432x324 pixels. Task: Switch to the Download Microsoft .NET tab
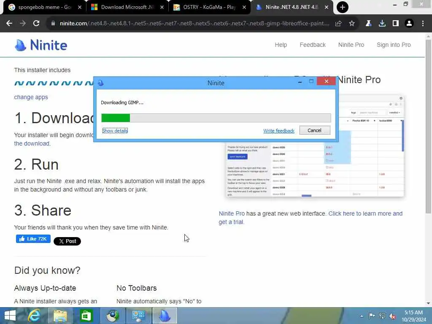[127, 7]
